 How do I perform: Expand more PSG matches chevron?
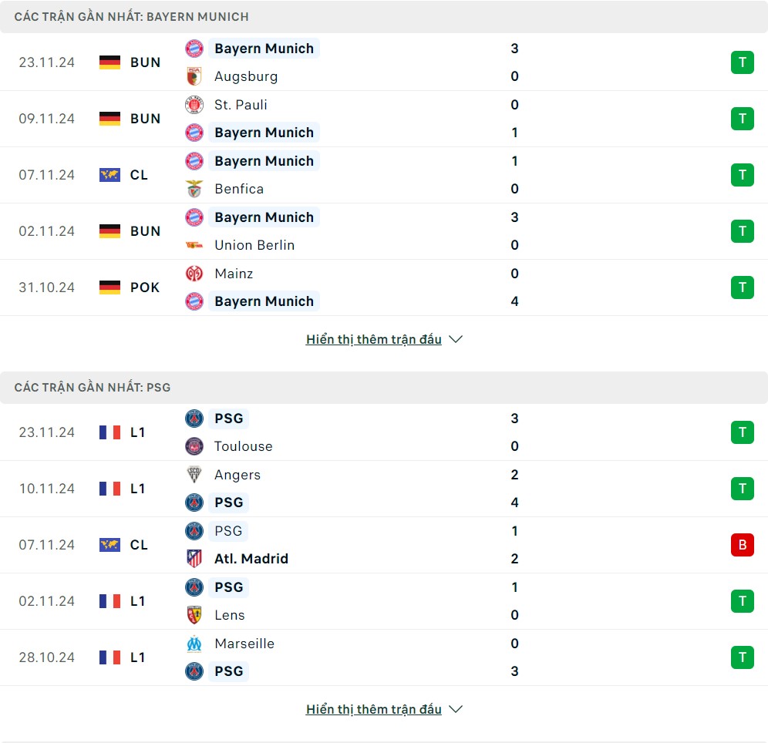click(x=456, y=709)
